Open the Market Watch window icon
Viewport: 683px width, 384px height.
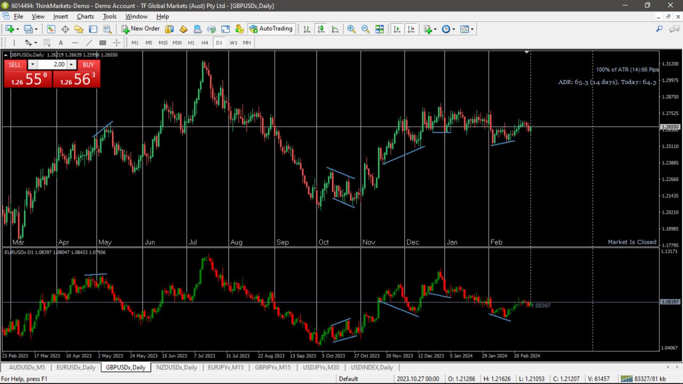(x=51, y=29)
